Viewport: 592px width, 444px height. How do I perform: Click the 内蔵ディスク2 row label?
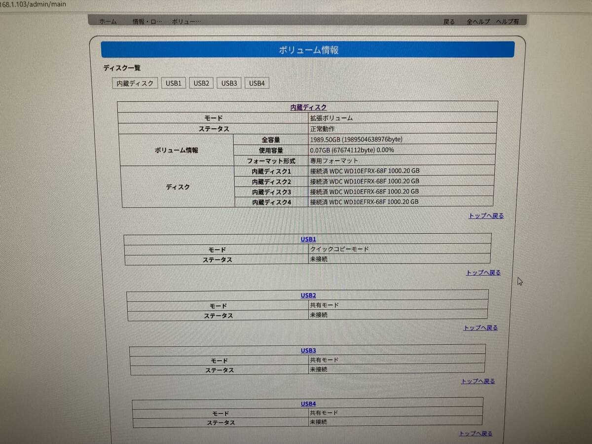[271, 182]
